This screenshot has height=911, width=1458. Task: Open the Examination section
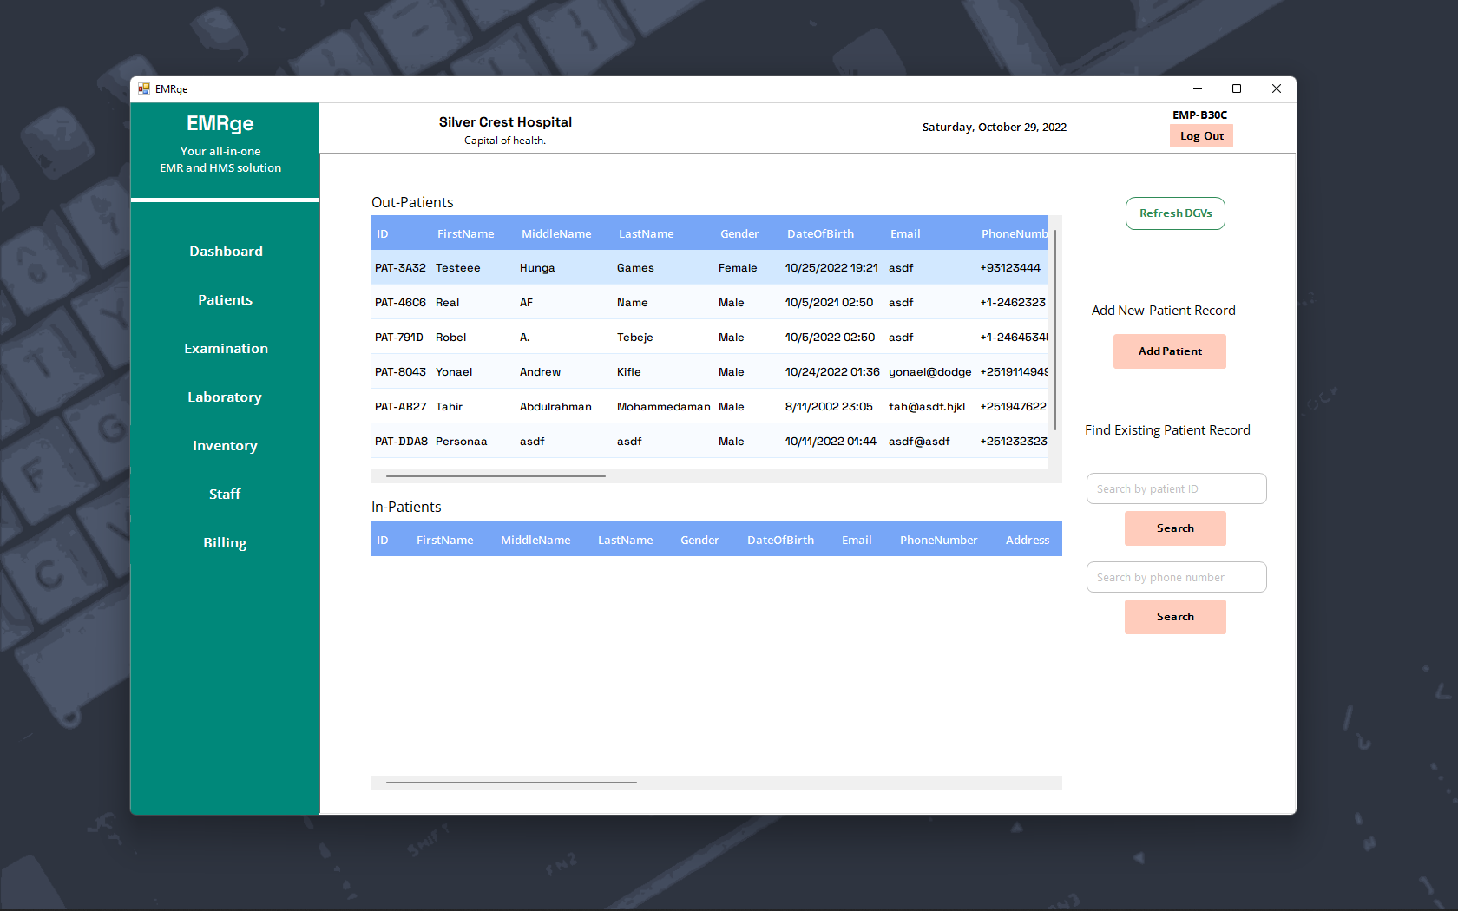click(226, 349)
